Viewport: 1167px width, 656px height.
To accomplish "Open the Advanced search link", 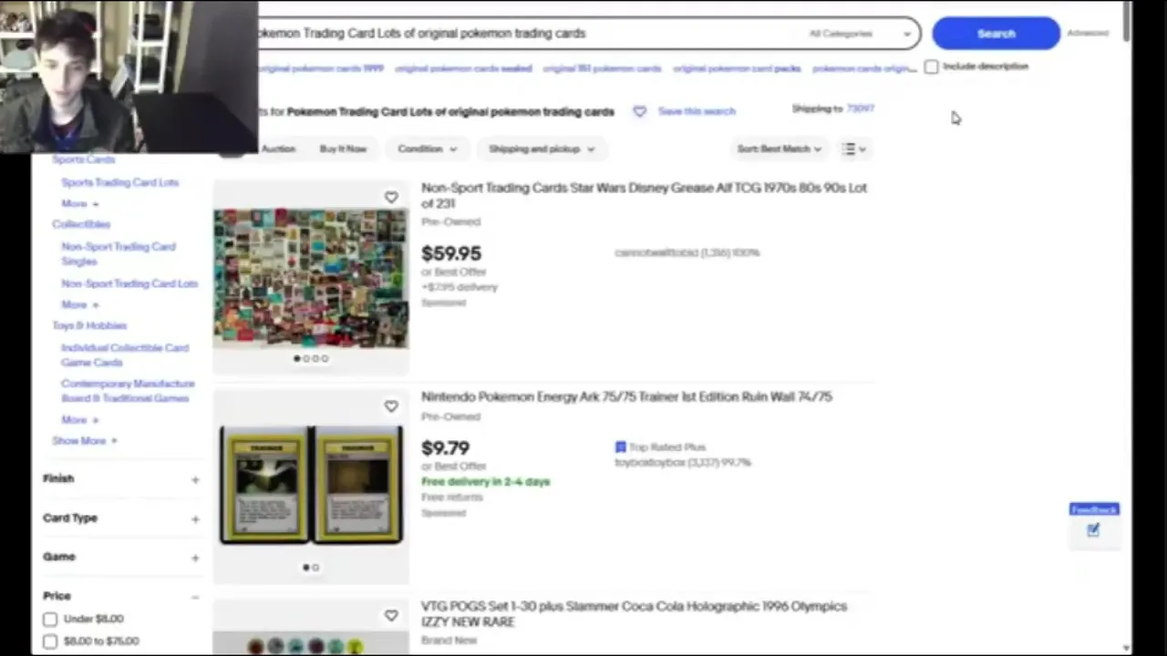I will pos(1087,34).
